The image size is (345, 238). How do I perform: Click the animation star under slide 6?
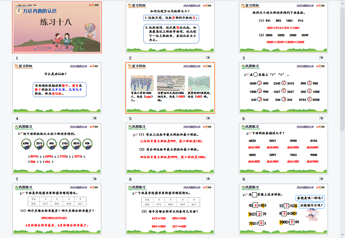(x=321, y=118)
